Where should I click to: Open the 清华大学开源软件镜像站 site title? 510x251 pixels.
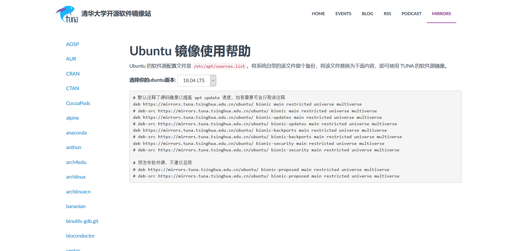[116, 13]
